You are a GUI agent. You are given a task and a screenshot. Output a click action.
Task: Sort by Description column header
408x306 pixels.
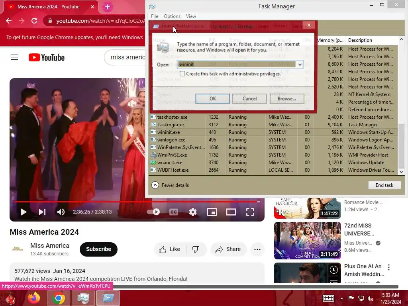(x=372, y=40)
